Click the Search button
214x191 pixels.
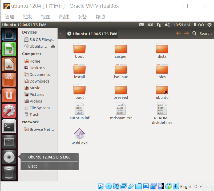pyautogui.click(x=202, y=33)
